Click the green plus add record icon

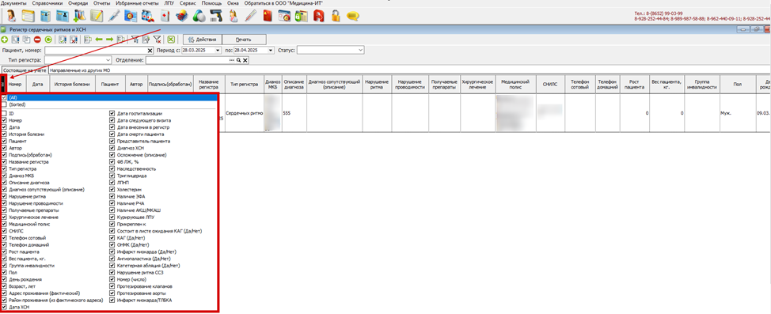pos(5,40)
